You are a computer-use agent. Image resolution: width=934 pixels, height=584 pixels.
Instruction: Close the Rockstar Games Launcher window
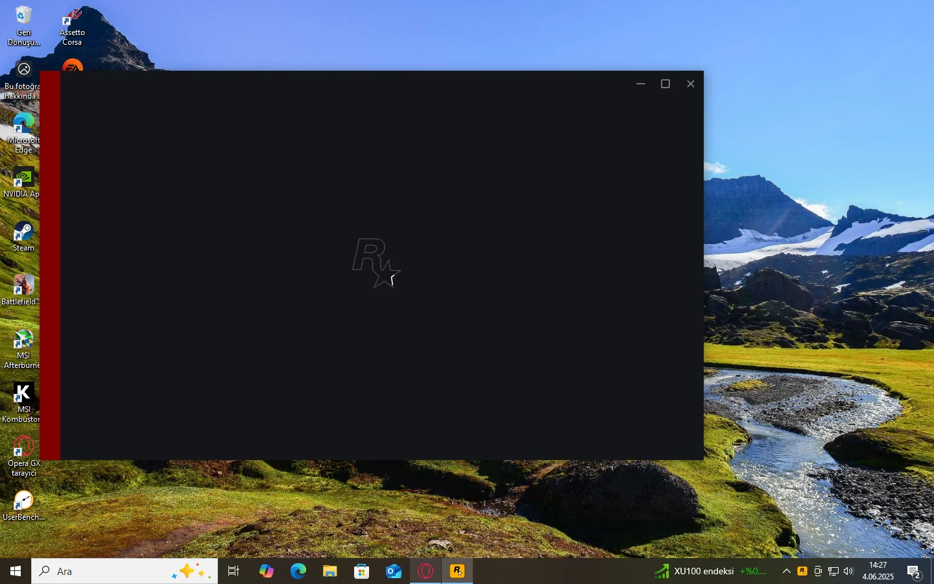(x=691, y=84)
